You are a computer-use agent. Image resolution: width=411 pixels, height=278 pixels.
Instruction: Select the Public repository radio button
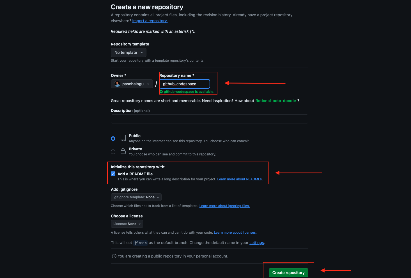point(113,138)
